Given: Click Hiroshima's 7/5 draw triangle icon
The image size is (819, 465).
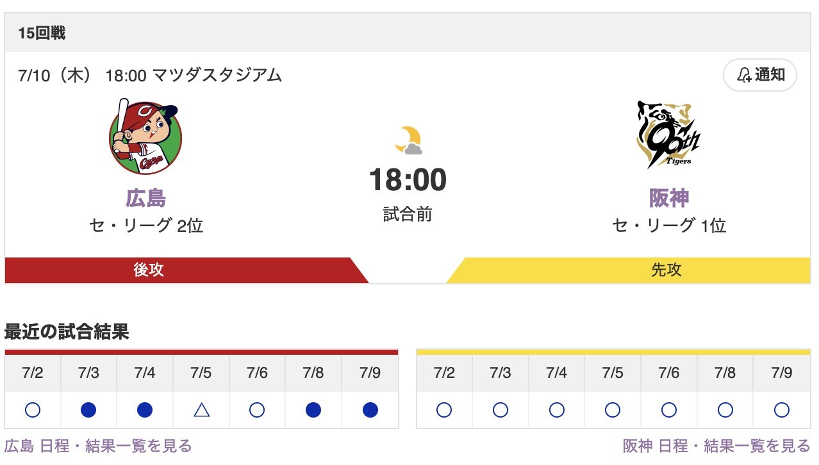Looking at the screenshot, I should pos(201,410).
